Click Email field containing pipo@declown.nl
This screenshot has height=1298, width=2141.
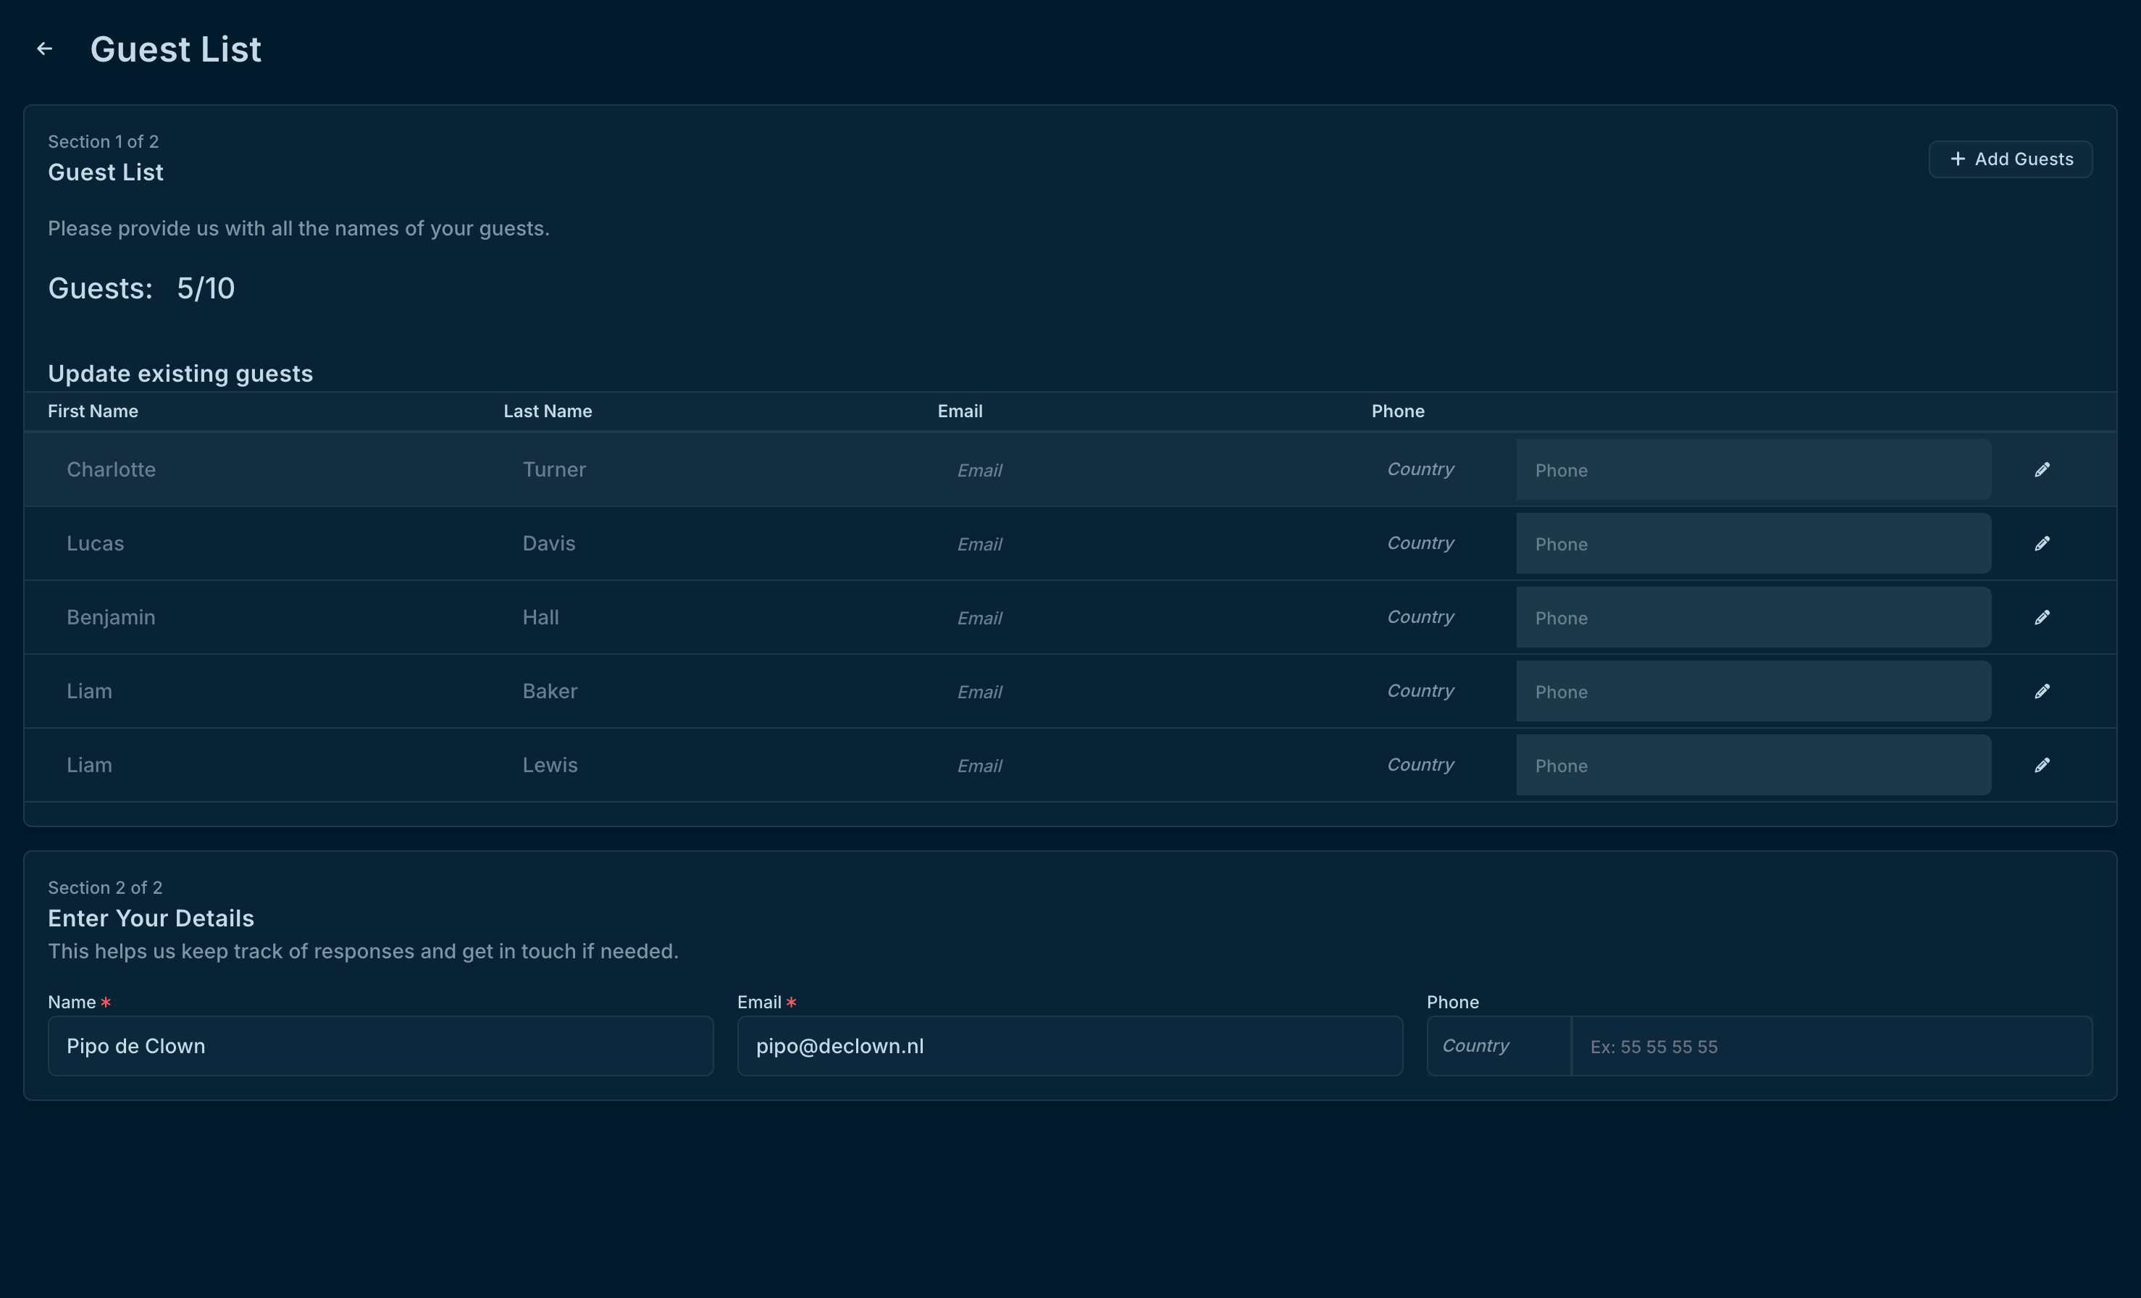click(x=1069, y=1046)
